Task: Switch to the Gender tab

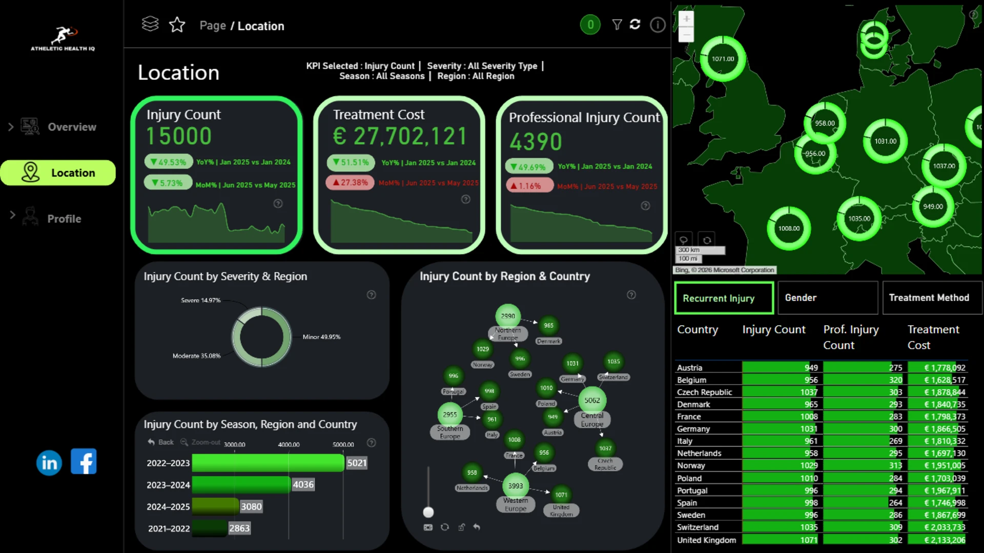Action: (828, 297)
